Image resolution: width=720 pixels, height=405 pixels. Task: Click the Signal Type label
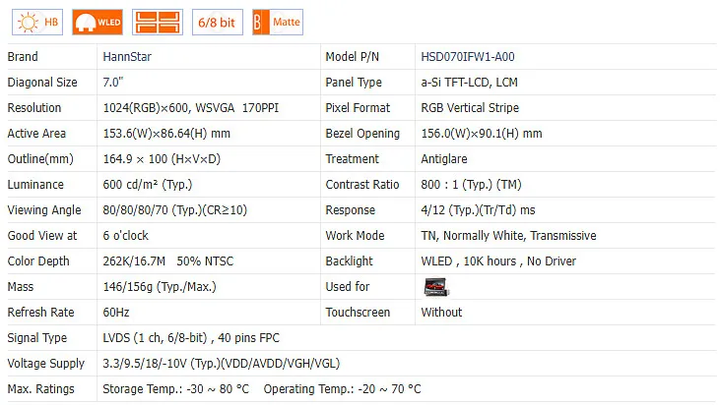point(37,338)
